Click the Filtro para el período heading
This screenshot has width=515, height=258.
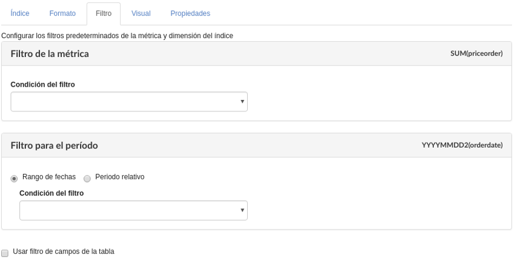point(55,145)
